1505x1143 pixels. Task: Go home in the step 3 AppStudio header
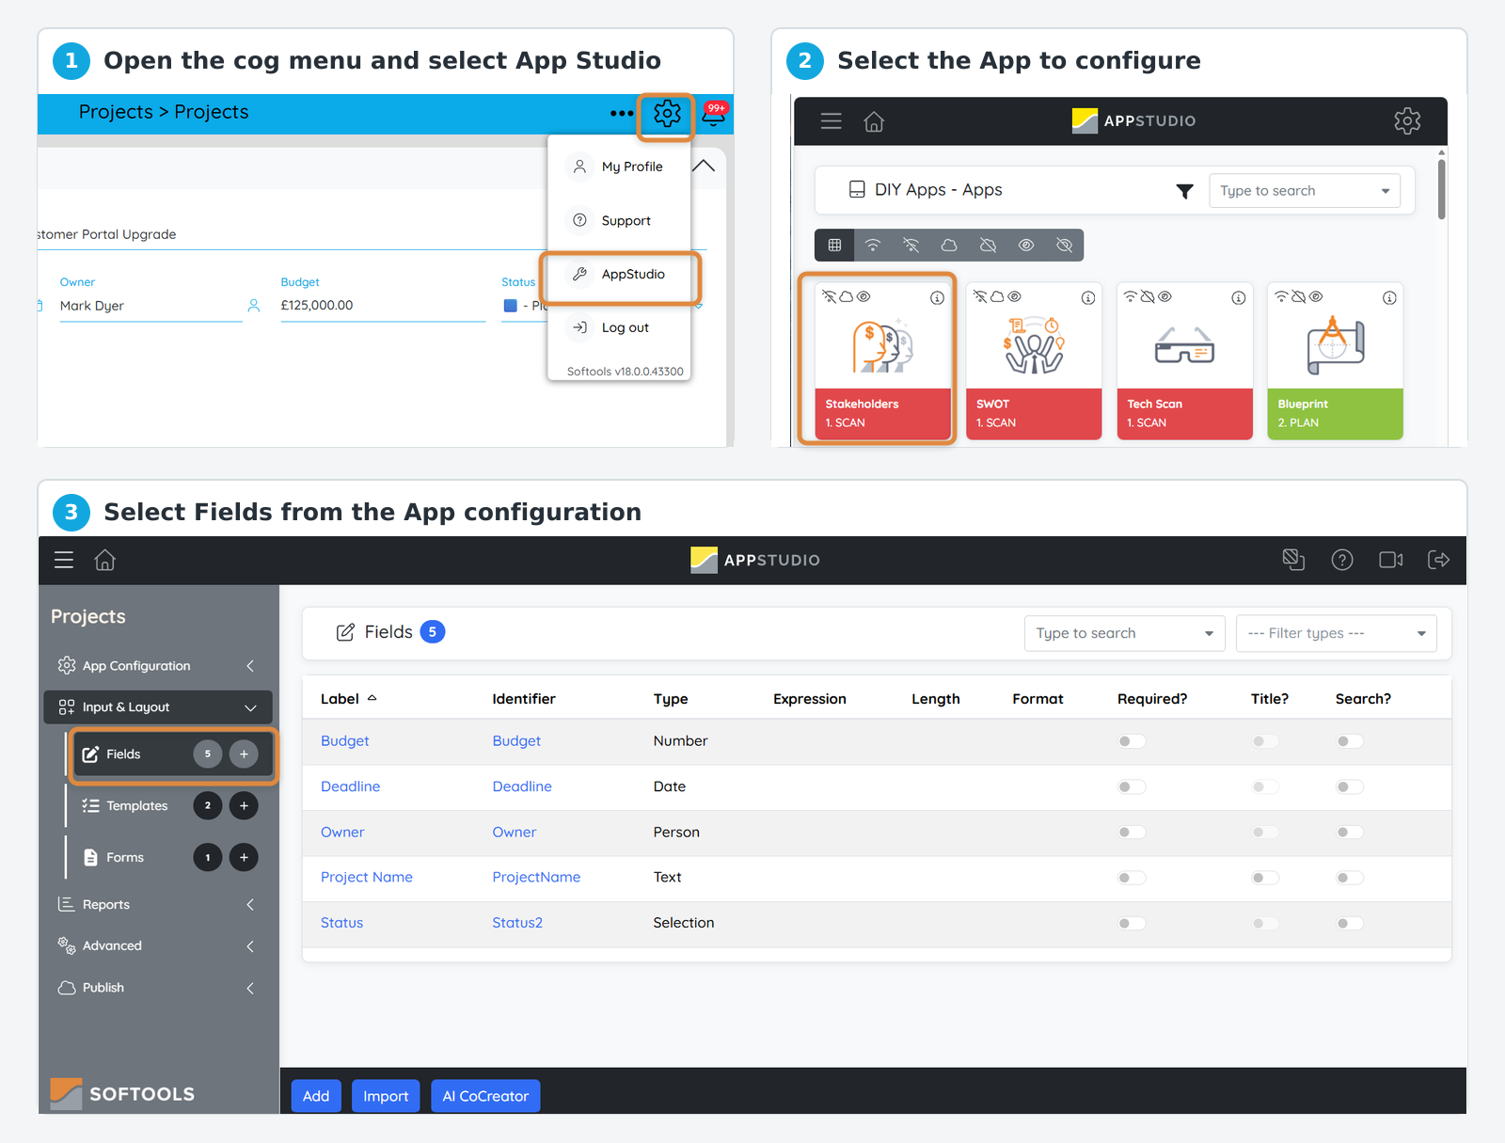click(x=105, y=560)
